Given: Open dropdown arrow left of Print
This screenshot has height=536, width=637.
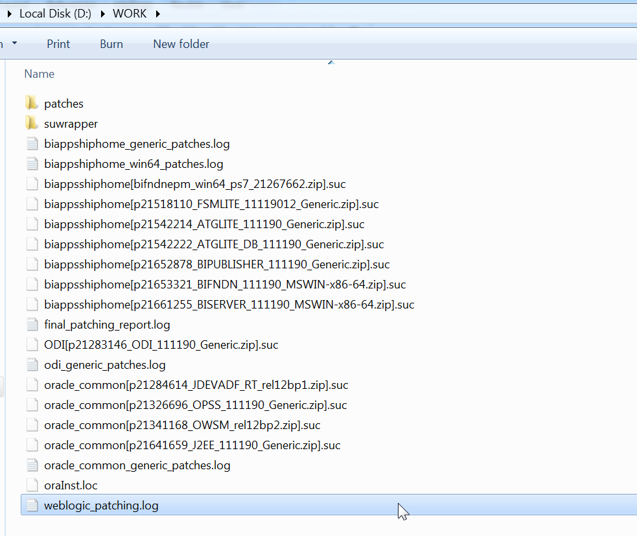Looking at the screenshot, I should 15,43.
